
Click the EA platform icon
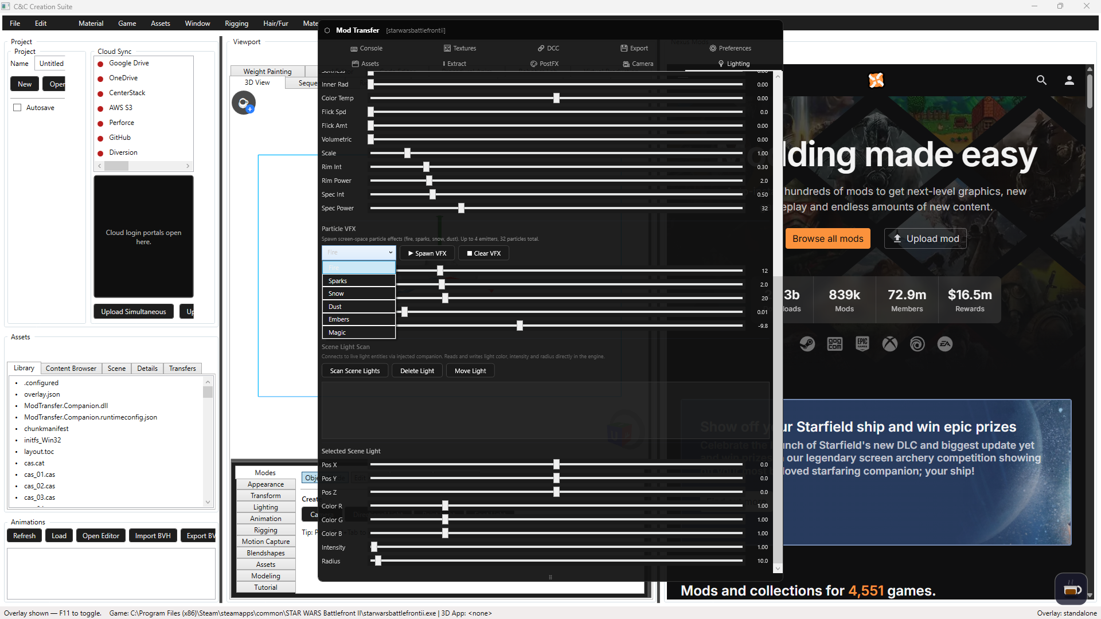tap(944, 344)
